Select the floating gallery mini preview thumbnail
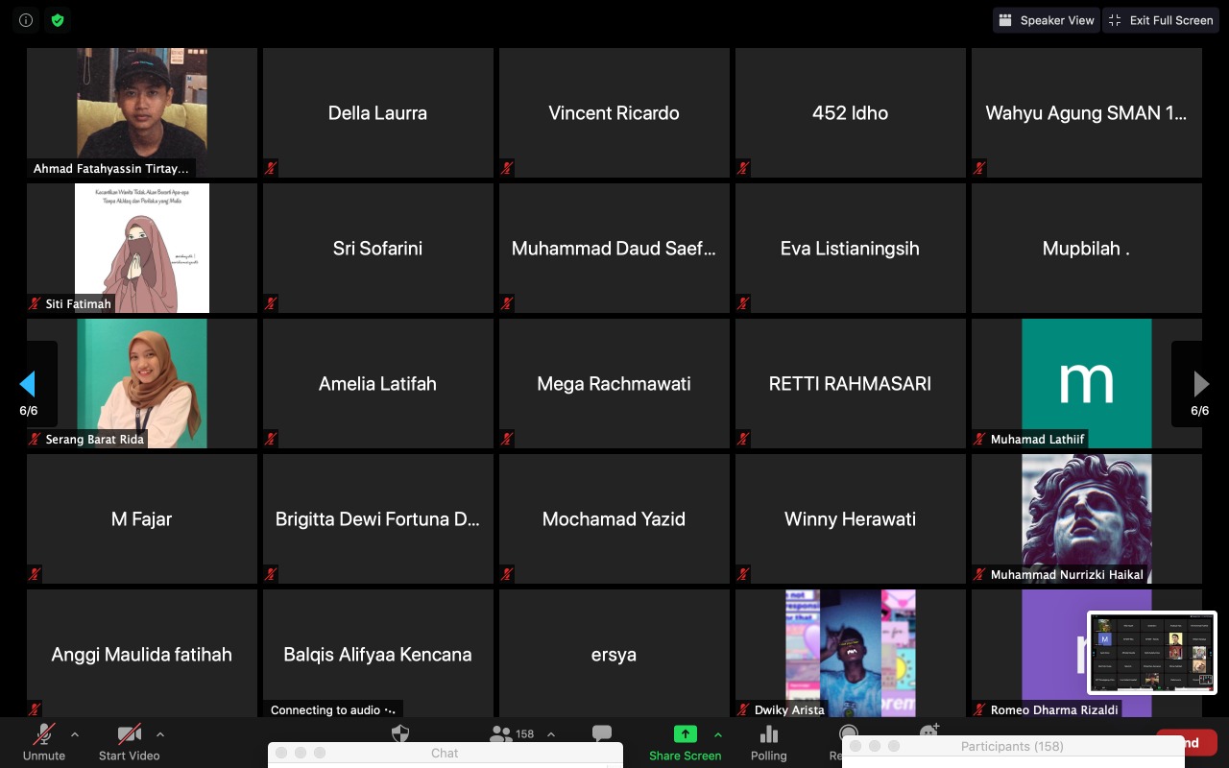The width and height of the screenshot is (1229, 768). point(1151,652)
